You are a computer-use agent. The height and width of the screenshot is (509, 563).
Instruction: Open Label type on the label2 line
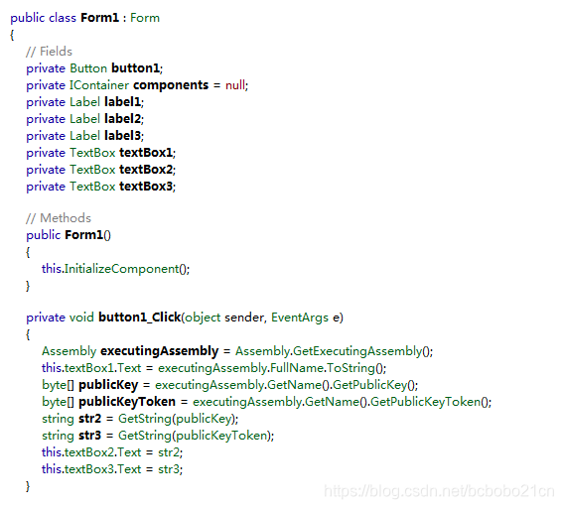pos(84,119)
